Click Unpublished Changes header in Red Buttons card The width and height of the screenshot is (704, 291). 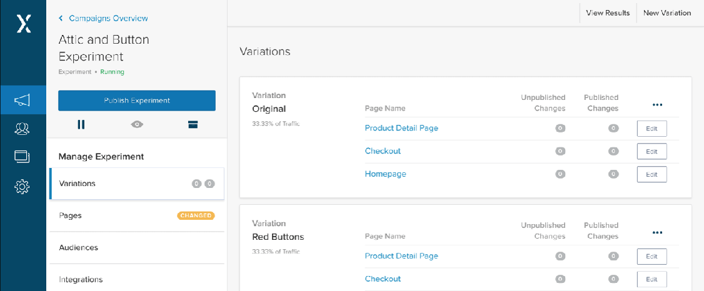tap(543, 230)
